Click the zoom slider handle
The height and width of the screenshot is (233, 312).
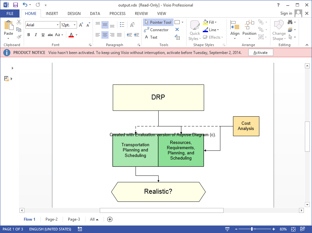pyautogui.click(x=252, y=229)
